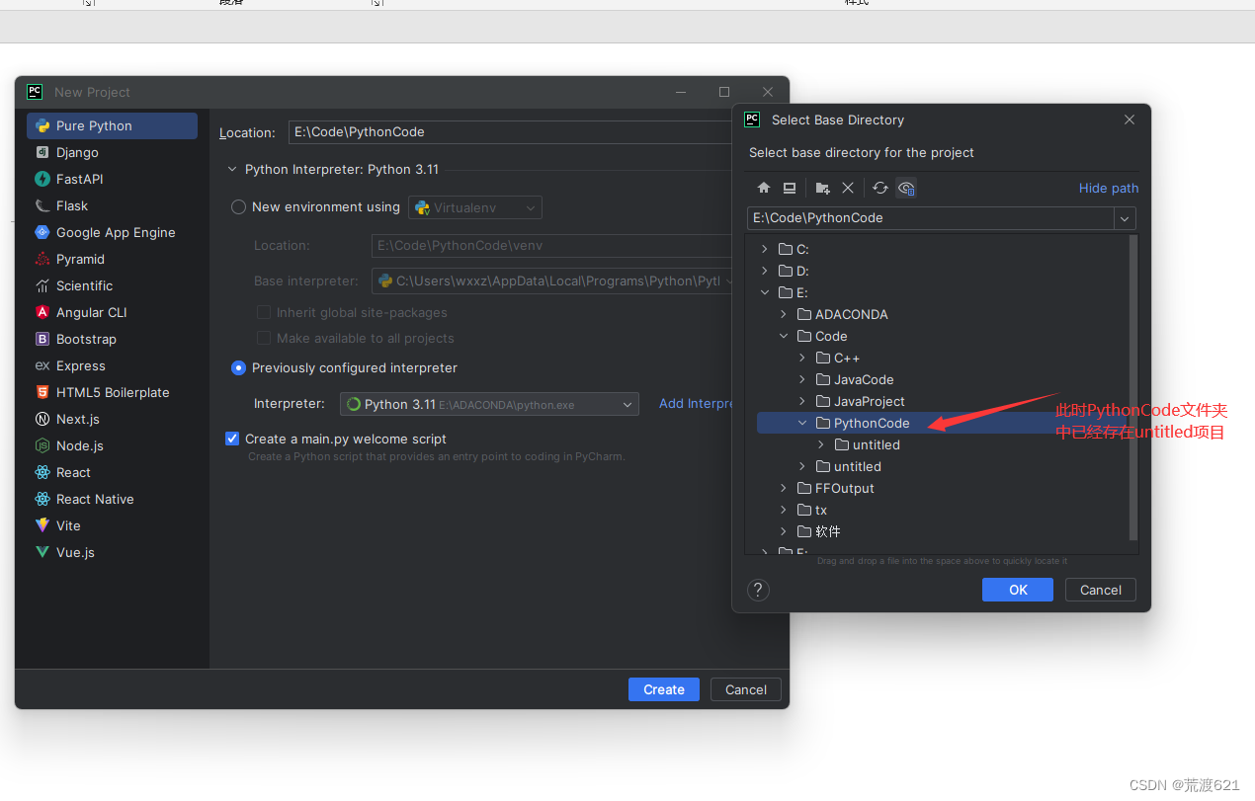Delete selected folder with X toolbar icon
The width and height of the screenshot is (1255, 801).
click(848, 188)
